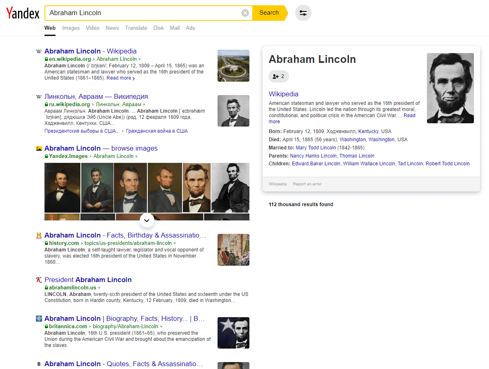Open the Wikipedia heading in knowledge panel

284,94
